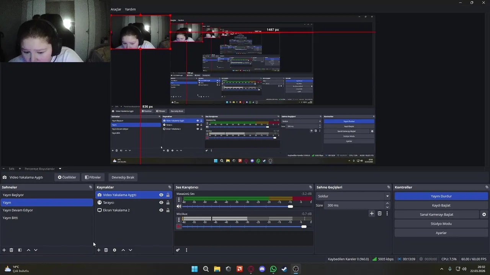This screenshot has width=490, height=275.
Task: Open Filtreler for selected source
Action: coord(93,177)
